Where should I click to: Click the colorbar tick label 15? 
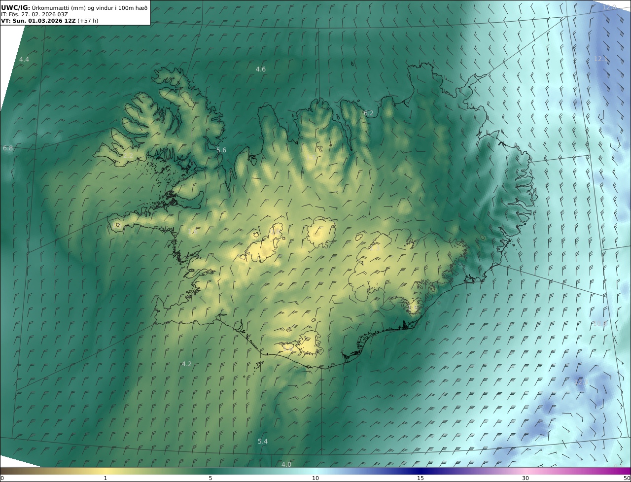421,478
